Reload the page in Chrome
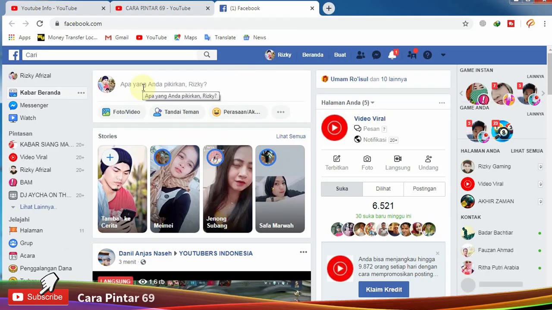Image resolution: width=552 pixels, height=310 pixels. point(40,24)
